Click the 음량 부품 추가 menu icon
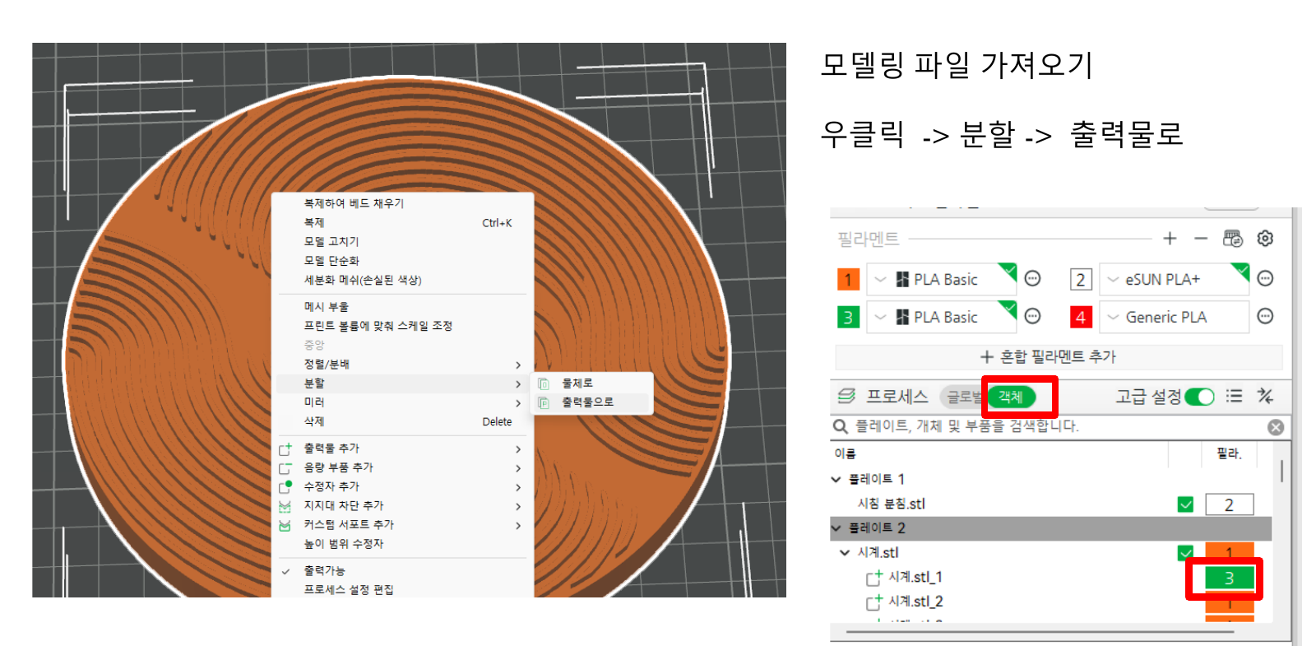This screenshot has width=1316, height=646. pos(285,467)
